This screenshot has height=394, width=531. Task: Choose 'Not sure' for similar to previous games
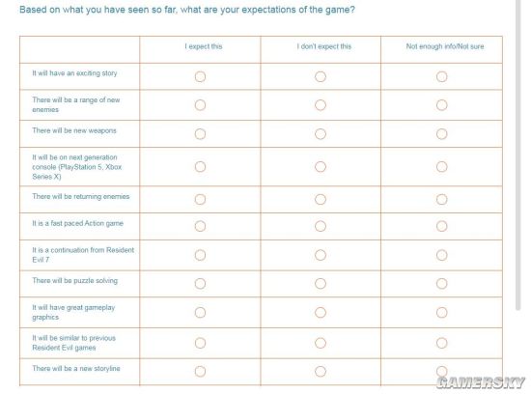(x=441, y=343)
